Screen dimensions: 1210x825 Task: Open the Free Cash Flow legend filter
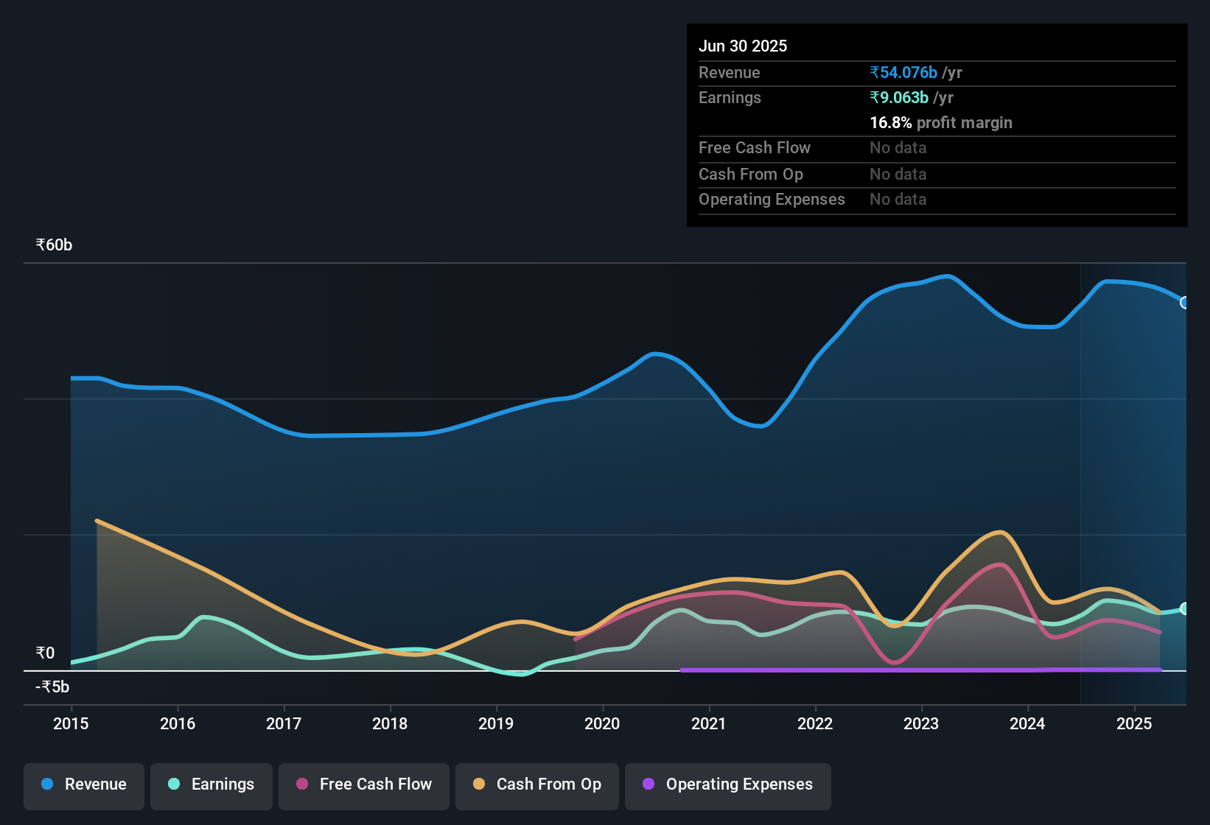pos(363,784)
